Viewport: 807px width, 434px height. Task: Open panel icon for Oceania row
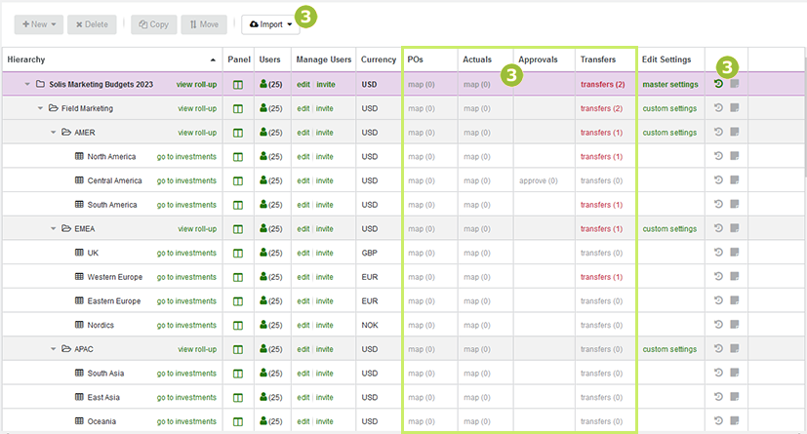(x=238, y=421)
